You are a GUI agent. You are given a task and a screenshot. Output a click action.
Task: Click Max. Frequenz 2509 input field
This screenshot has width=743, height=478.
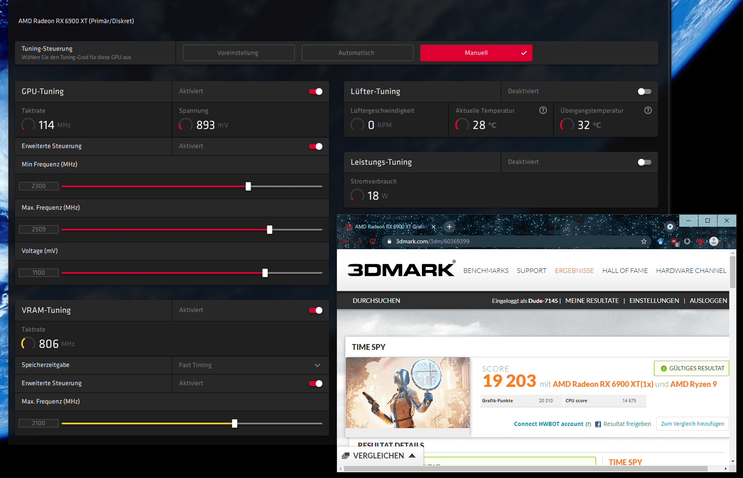click(39, 229)
